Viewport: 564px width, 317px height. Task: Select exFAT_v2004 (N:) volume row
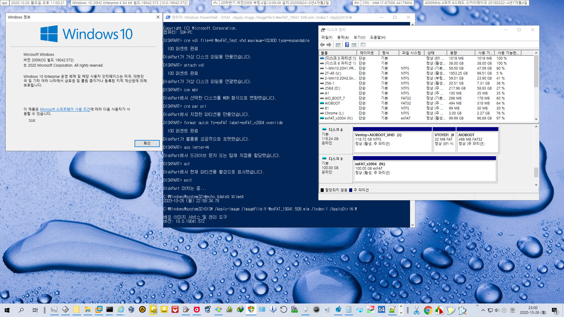point(427,118)
